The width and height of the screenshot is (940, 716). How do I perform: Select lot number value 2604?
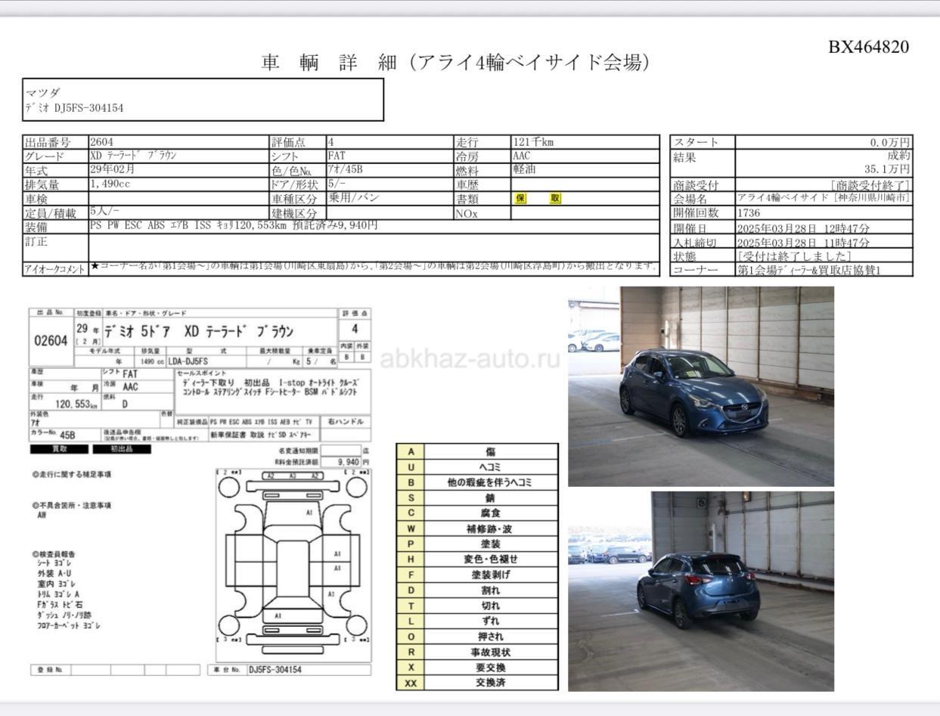102,141
